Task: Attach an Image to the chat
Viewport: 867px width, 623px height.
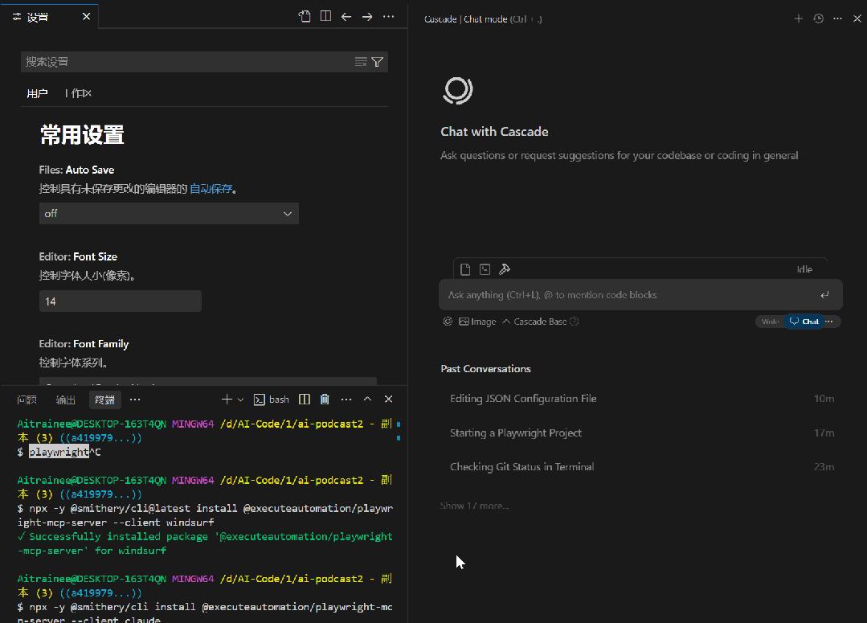Action: (478, 322)
